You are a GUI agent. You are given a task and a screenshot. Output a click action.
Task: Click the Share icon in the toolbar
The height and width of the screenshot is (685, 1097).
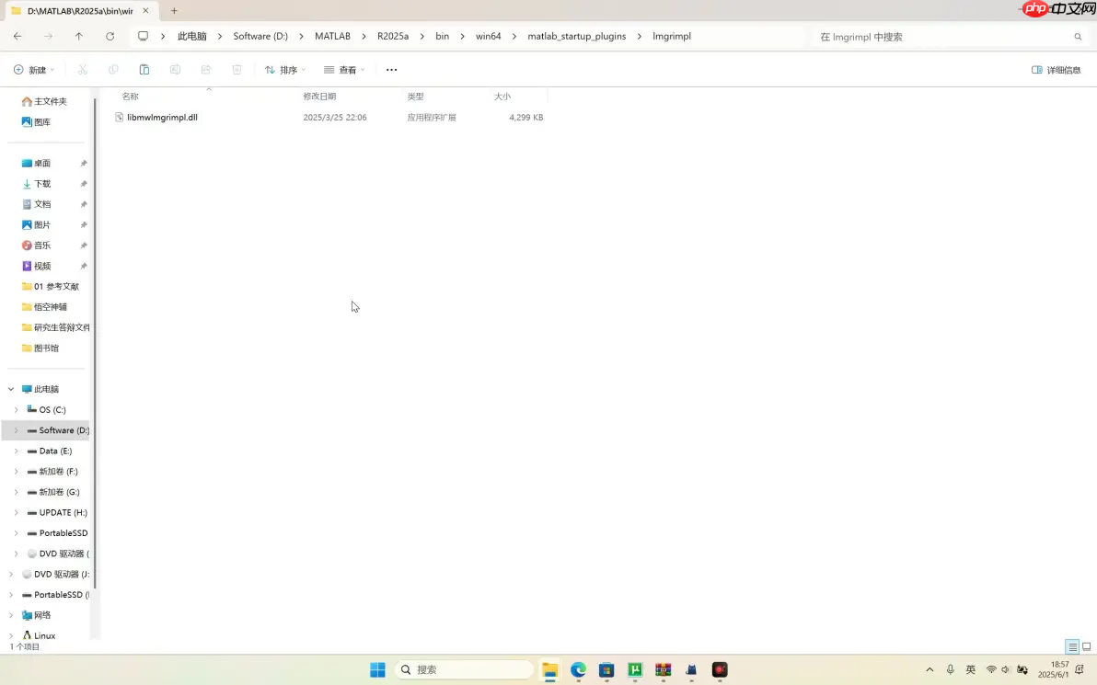pos(206,69)
